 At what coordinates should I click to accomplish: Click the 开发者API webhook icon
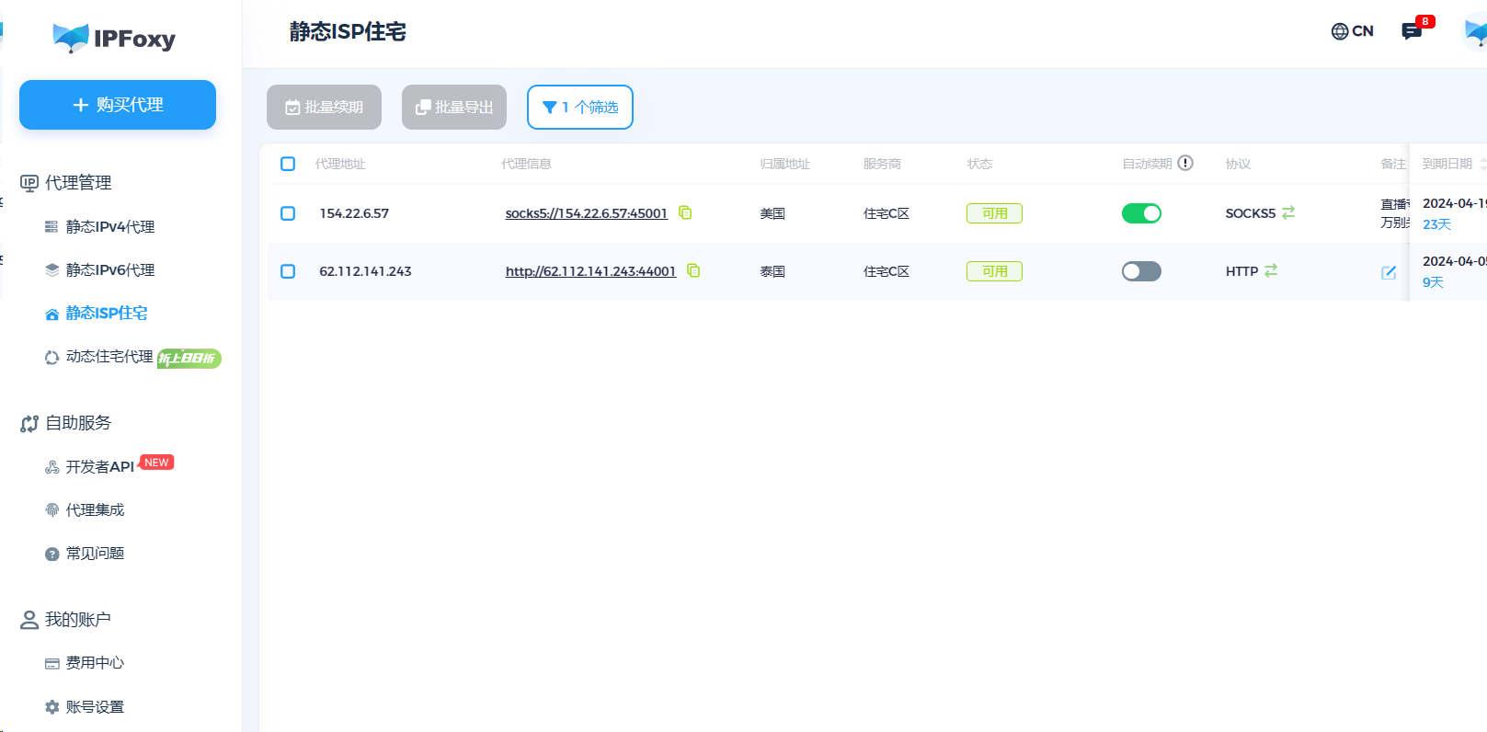51,467
